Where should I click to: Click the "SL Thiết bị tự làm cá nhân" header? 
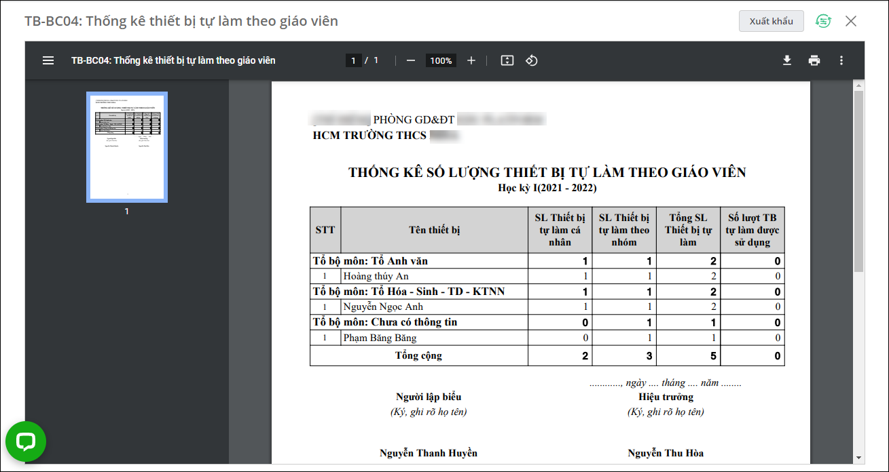pyautogui.click(x=560, y=230)
